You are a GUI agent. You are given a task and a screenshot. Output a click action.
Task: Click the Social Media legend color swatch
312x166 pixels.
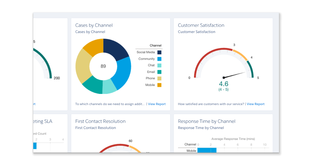coord(159,52)
